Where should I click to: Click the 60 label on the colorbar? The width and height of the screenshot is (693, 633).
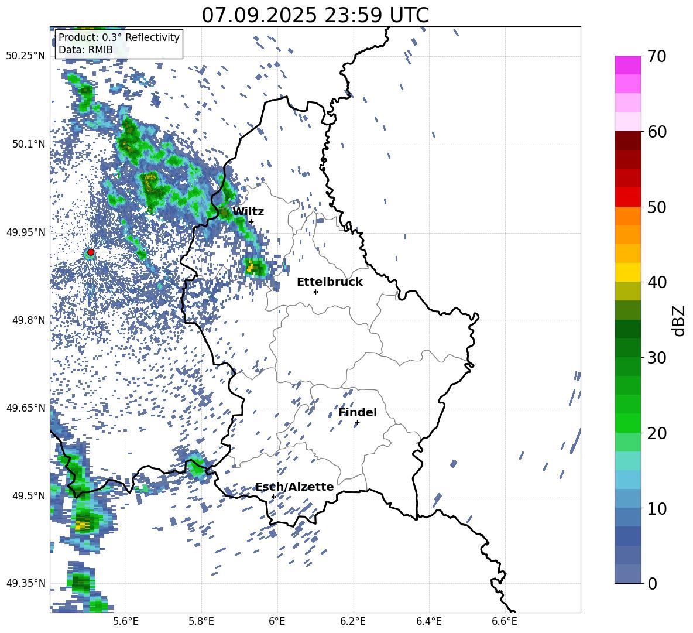[657, 132]
